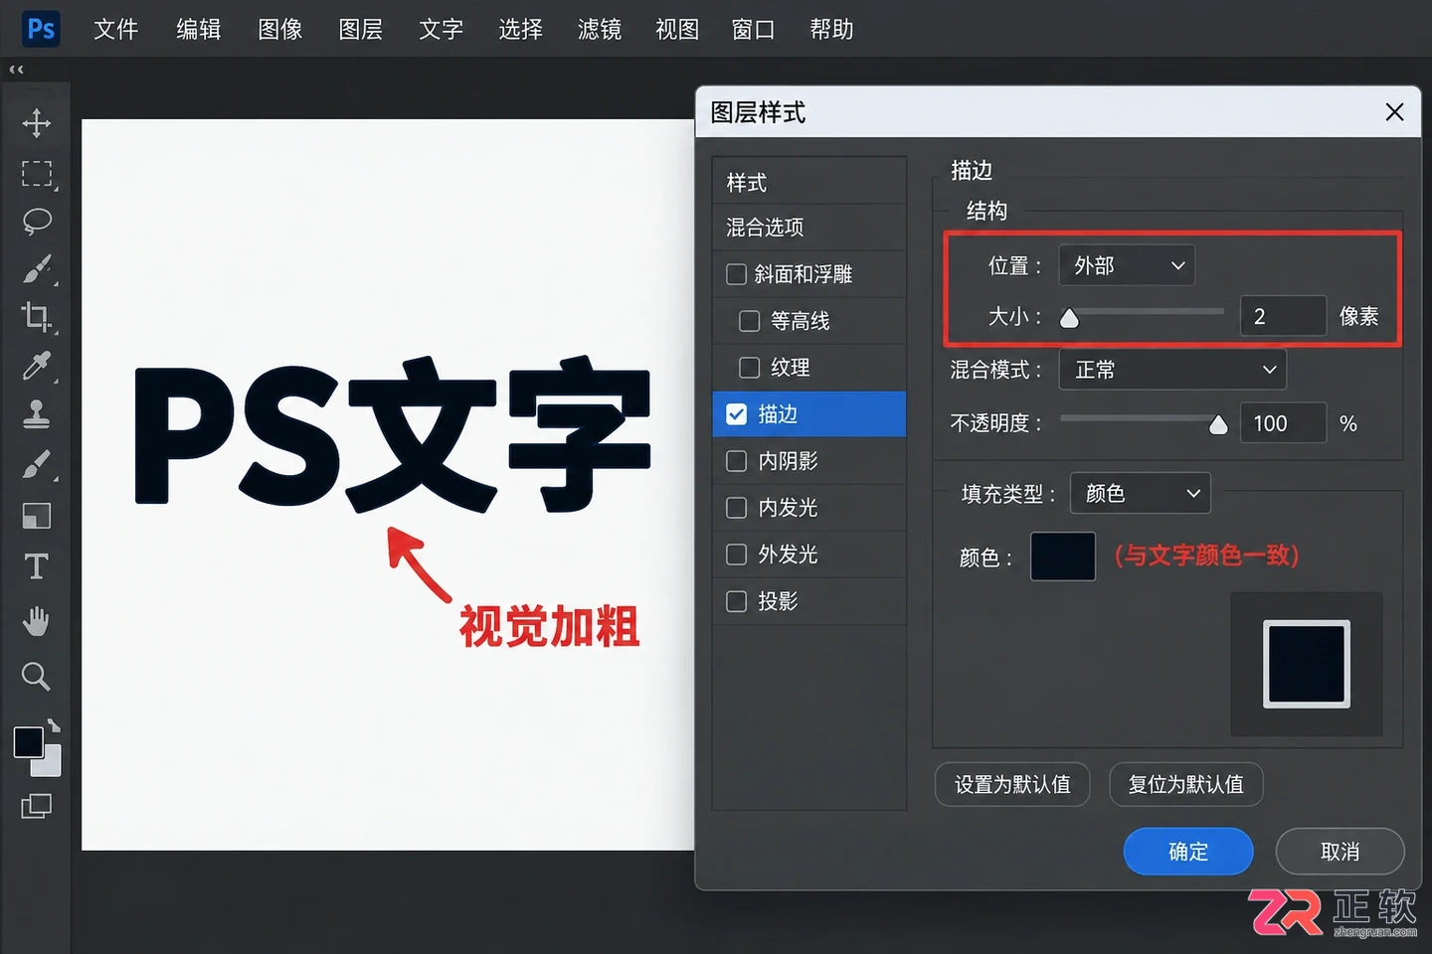Select the Lasso tool
Screen dimensions: 1432x954
pos(37,221)
